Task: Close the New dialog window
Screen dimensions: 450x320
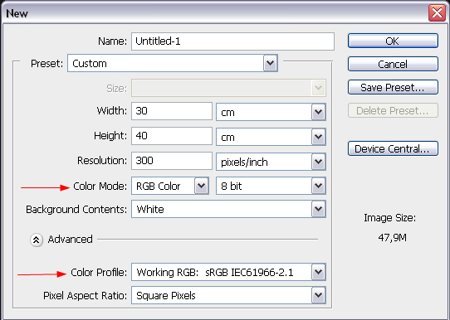Action: [x=437, y=12]
